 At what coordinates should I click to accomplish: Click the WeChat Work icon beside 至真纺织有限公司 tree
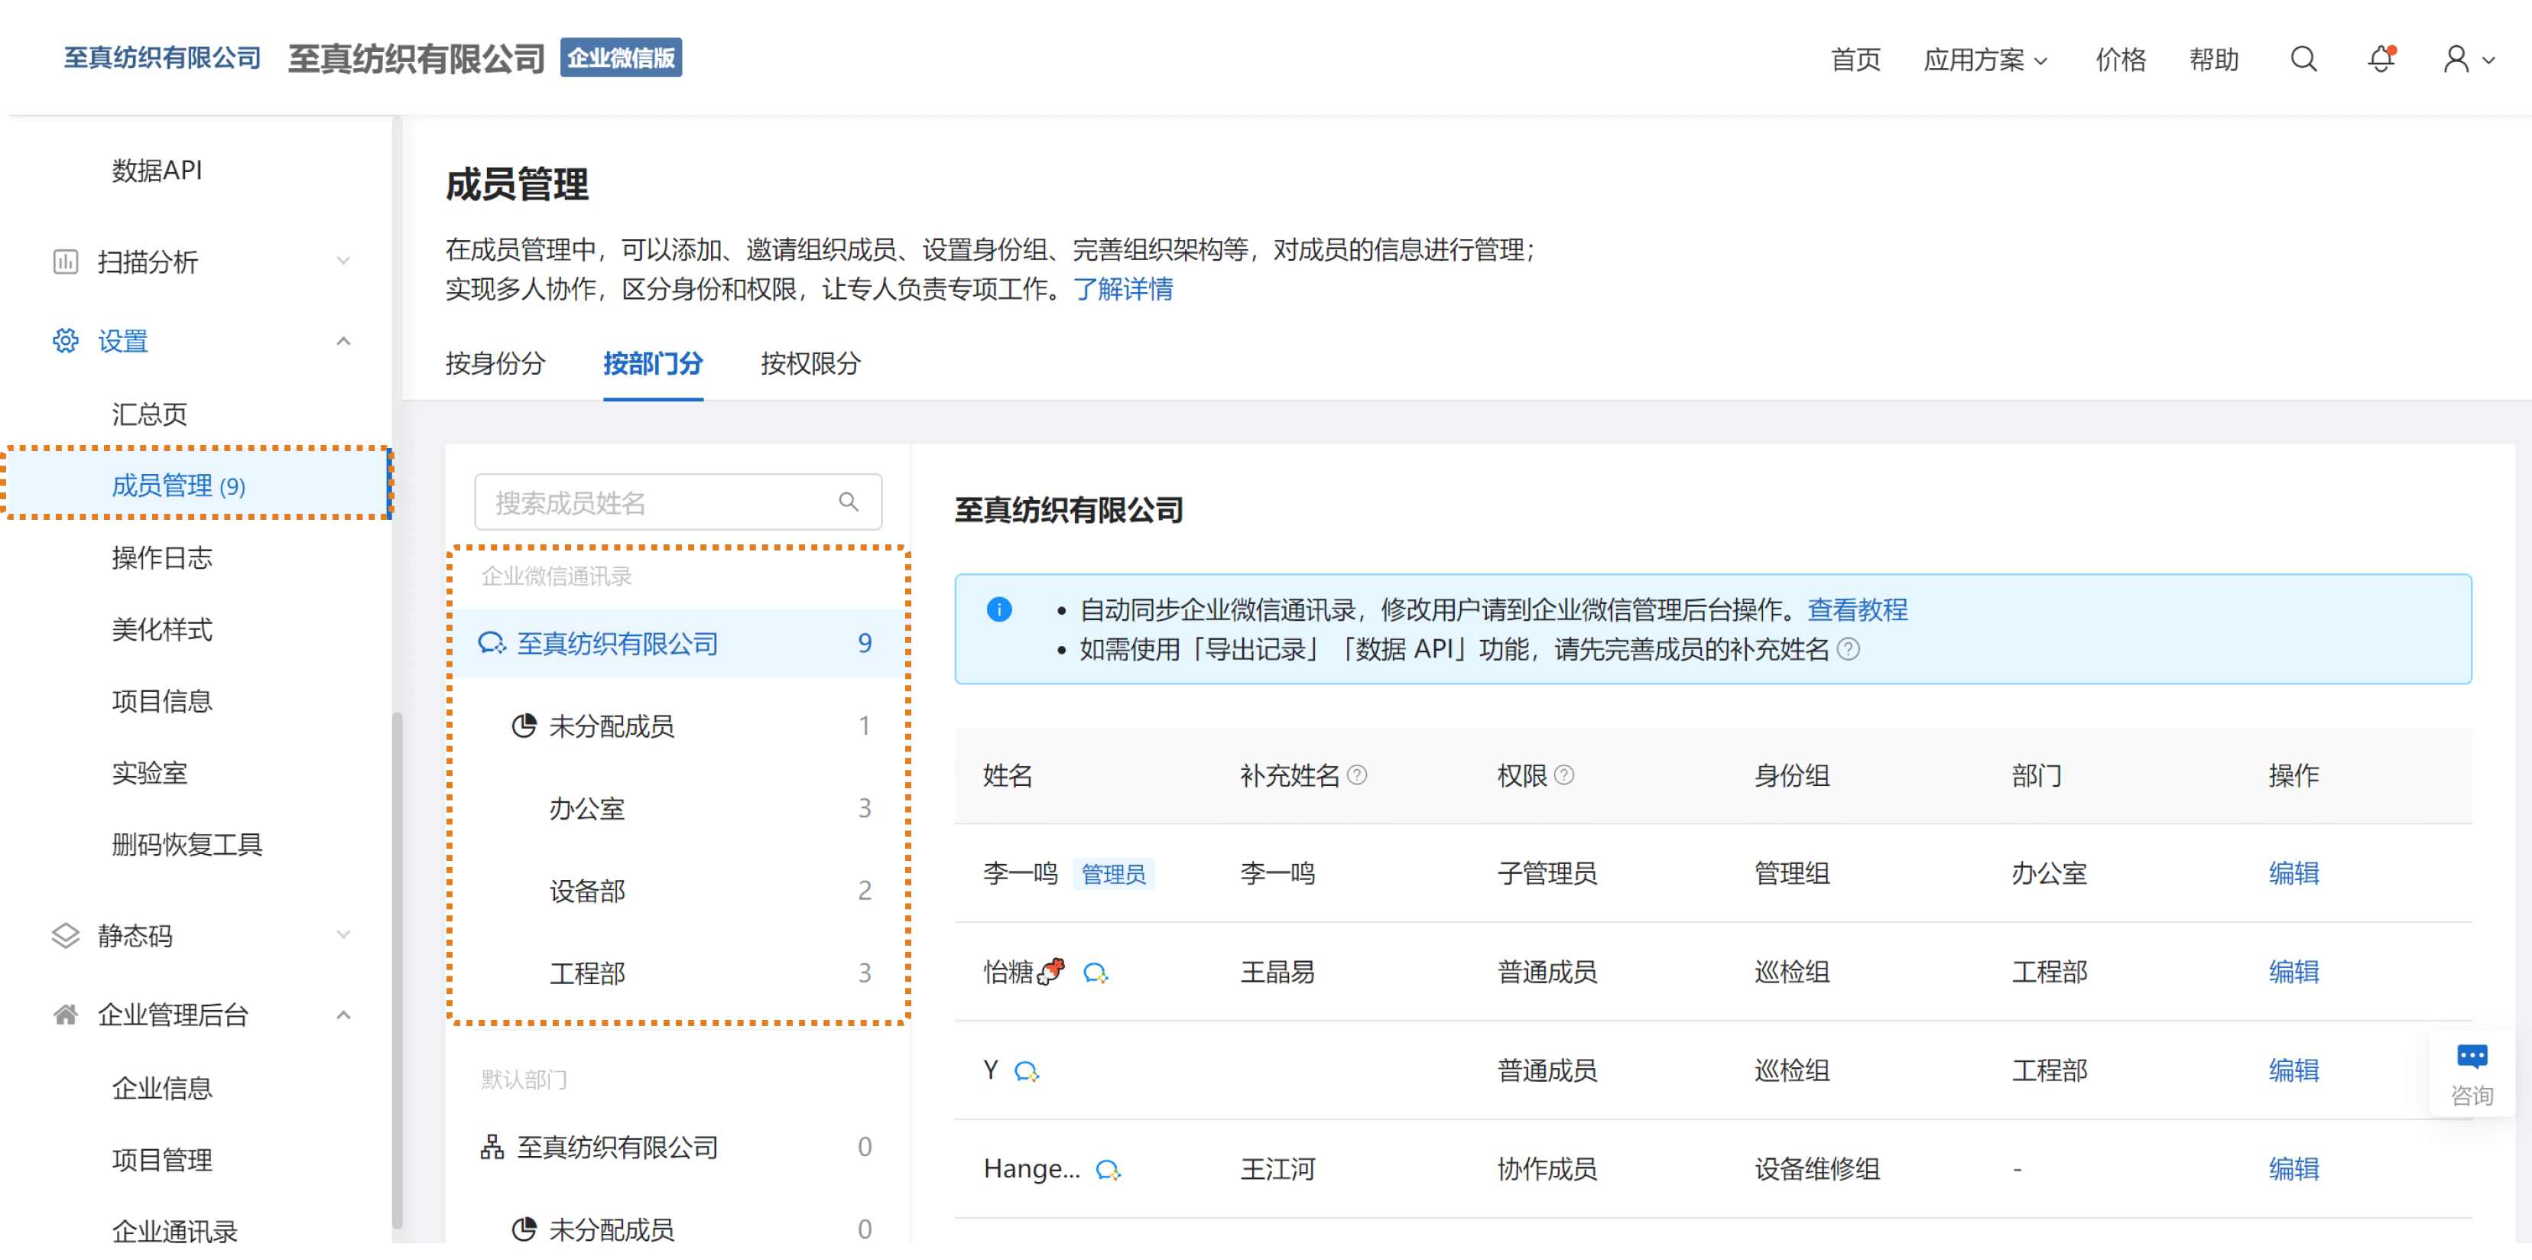point(492,644)
